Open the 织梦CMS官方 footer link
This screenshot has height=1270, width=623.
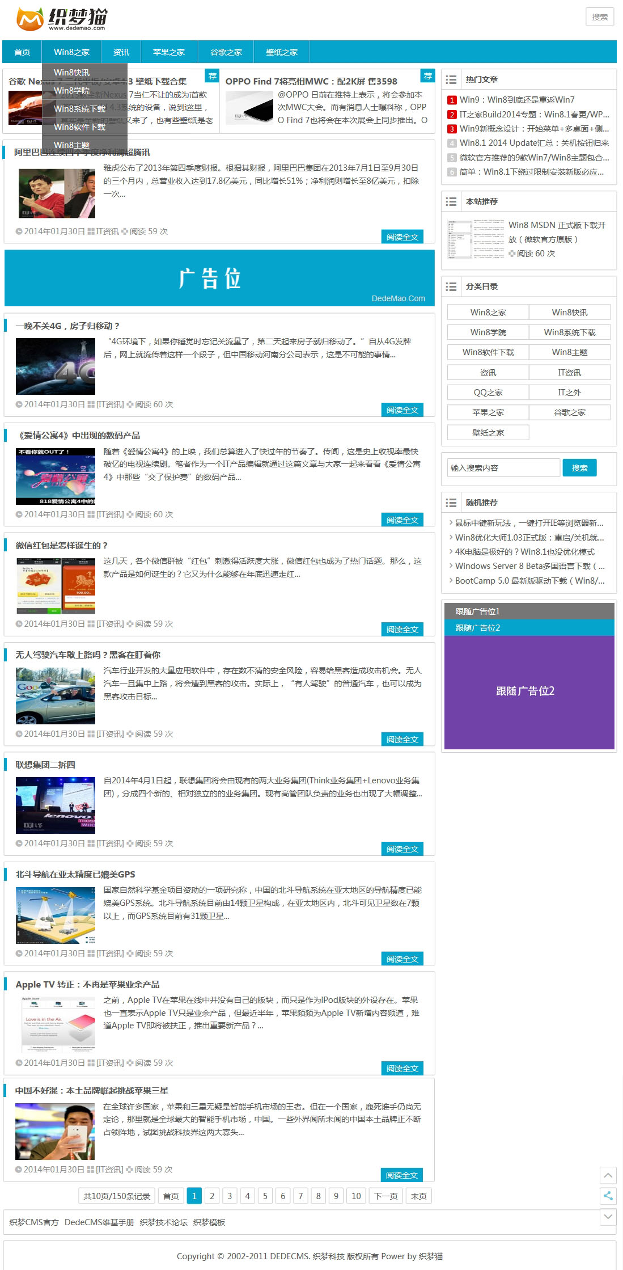click(x=34, y=1222)
